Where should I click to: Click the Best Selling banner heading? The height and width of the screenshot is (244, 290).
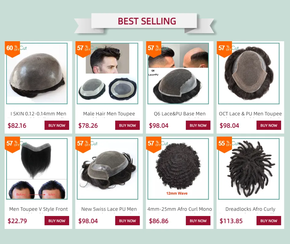(147, 21)
